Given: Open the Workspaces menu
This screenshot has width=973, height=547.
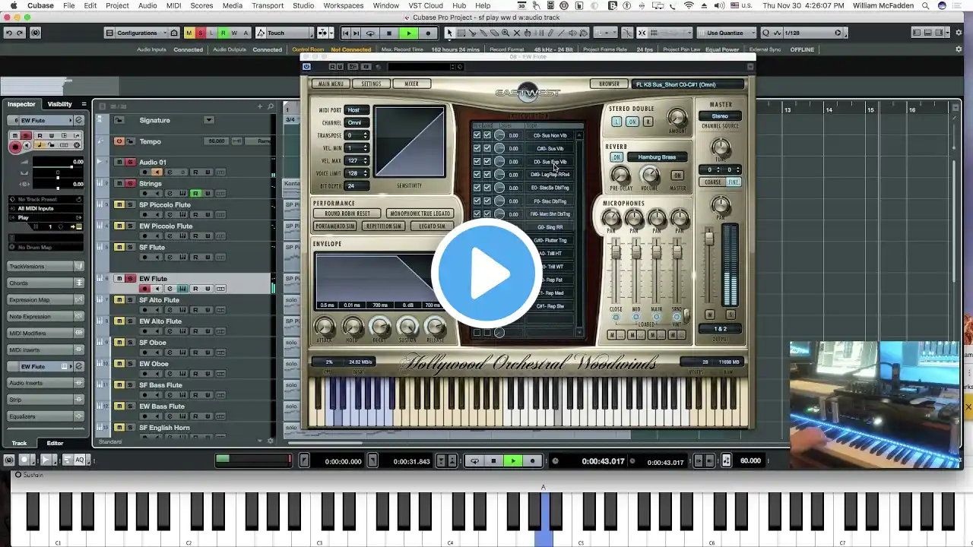Looking at the screenshot, I should tap(343, 5).
